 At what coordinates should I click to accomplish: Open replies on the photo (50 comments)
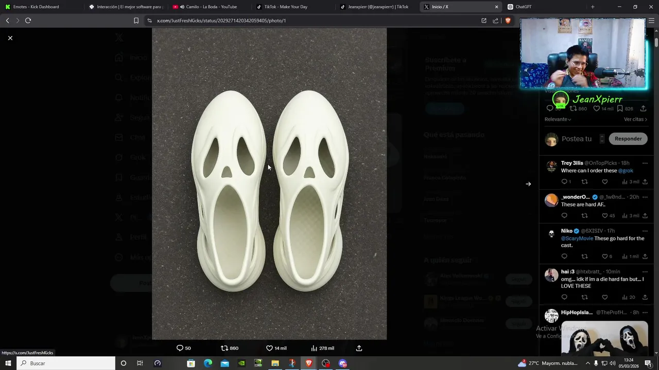[x=184, y=348]
